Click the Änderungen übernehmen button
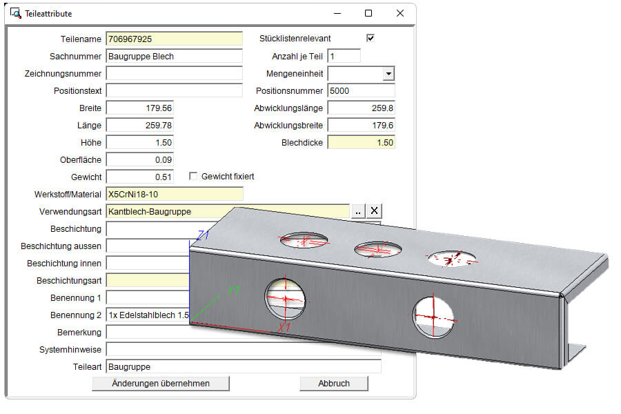This screenshot has height=414, width=621. point(160,383)
